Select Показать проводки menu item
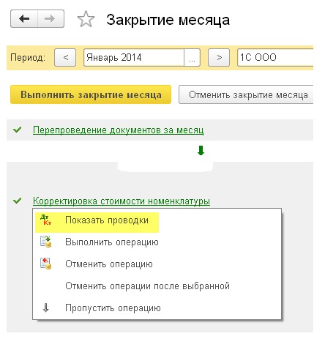Image resolution: width=325 pixels, height=339 pixels. coord(157,220)
